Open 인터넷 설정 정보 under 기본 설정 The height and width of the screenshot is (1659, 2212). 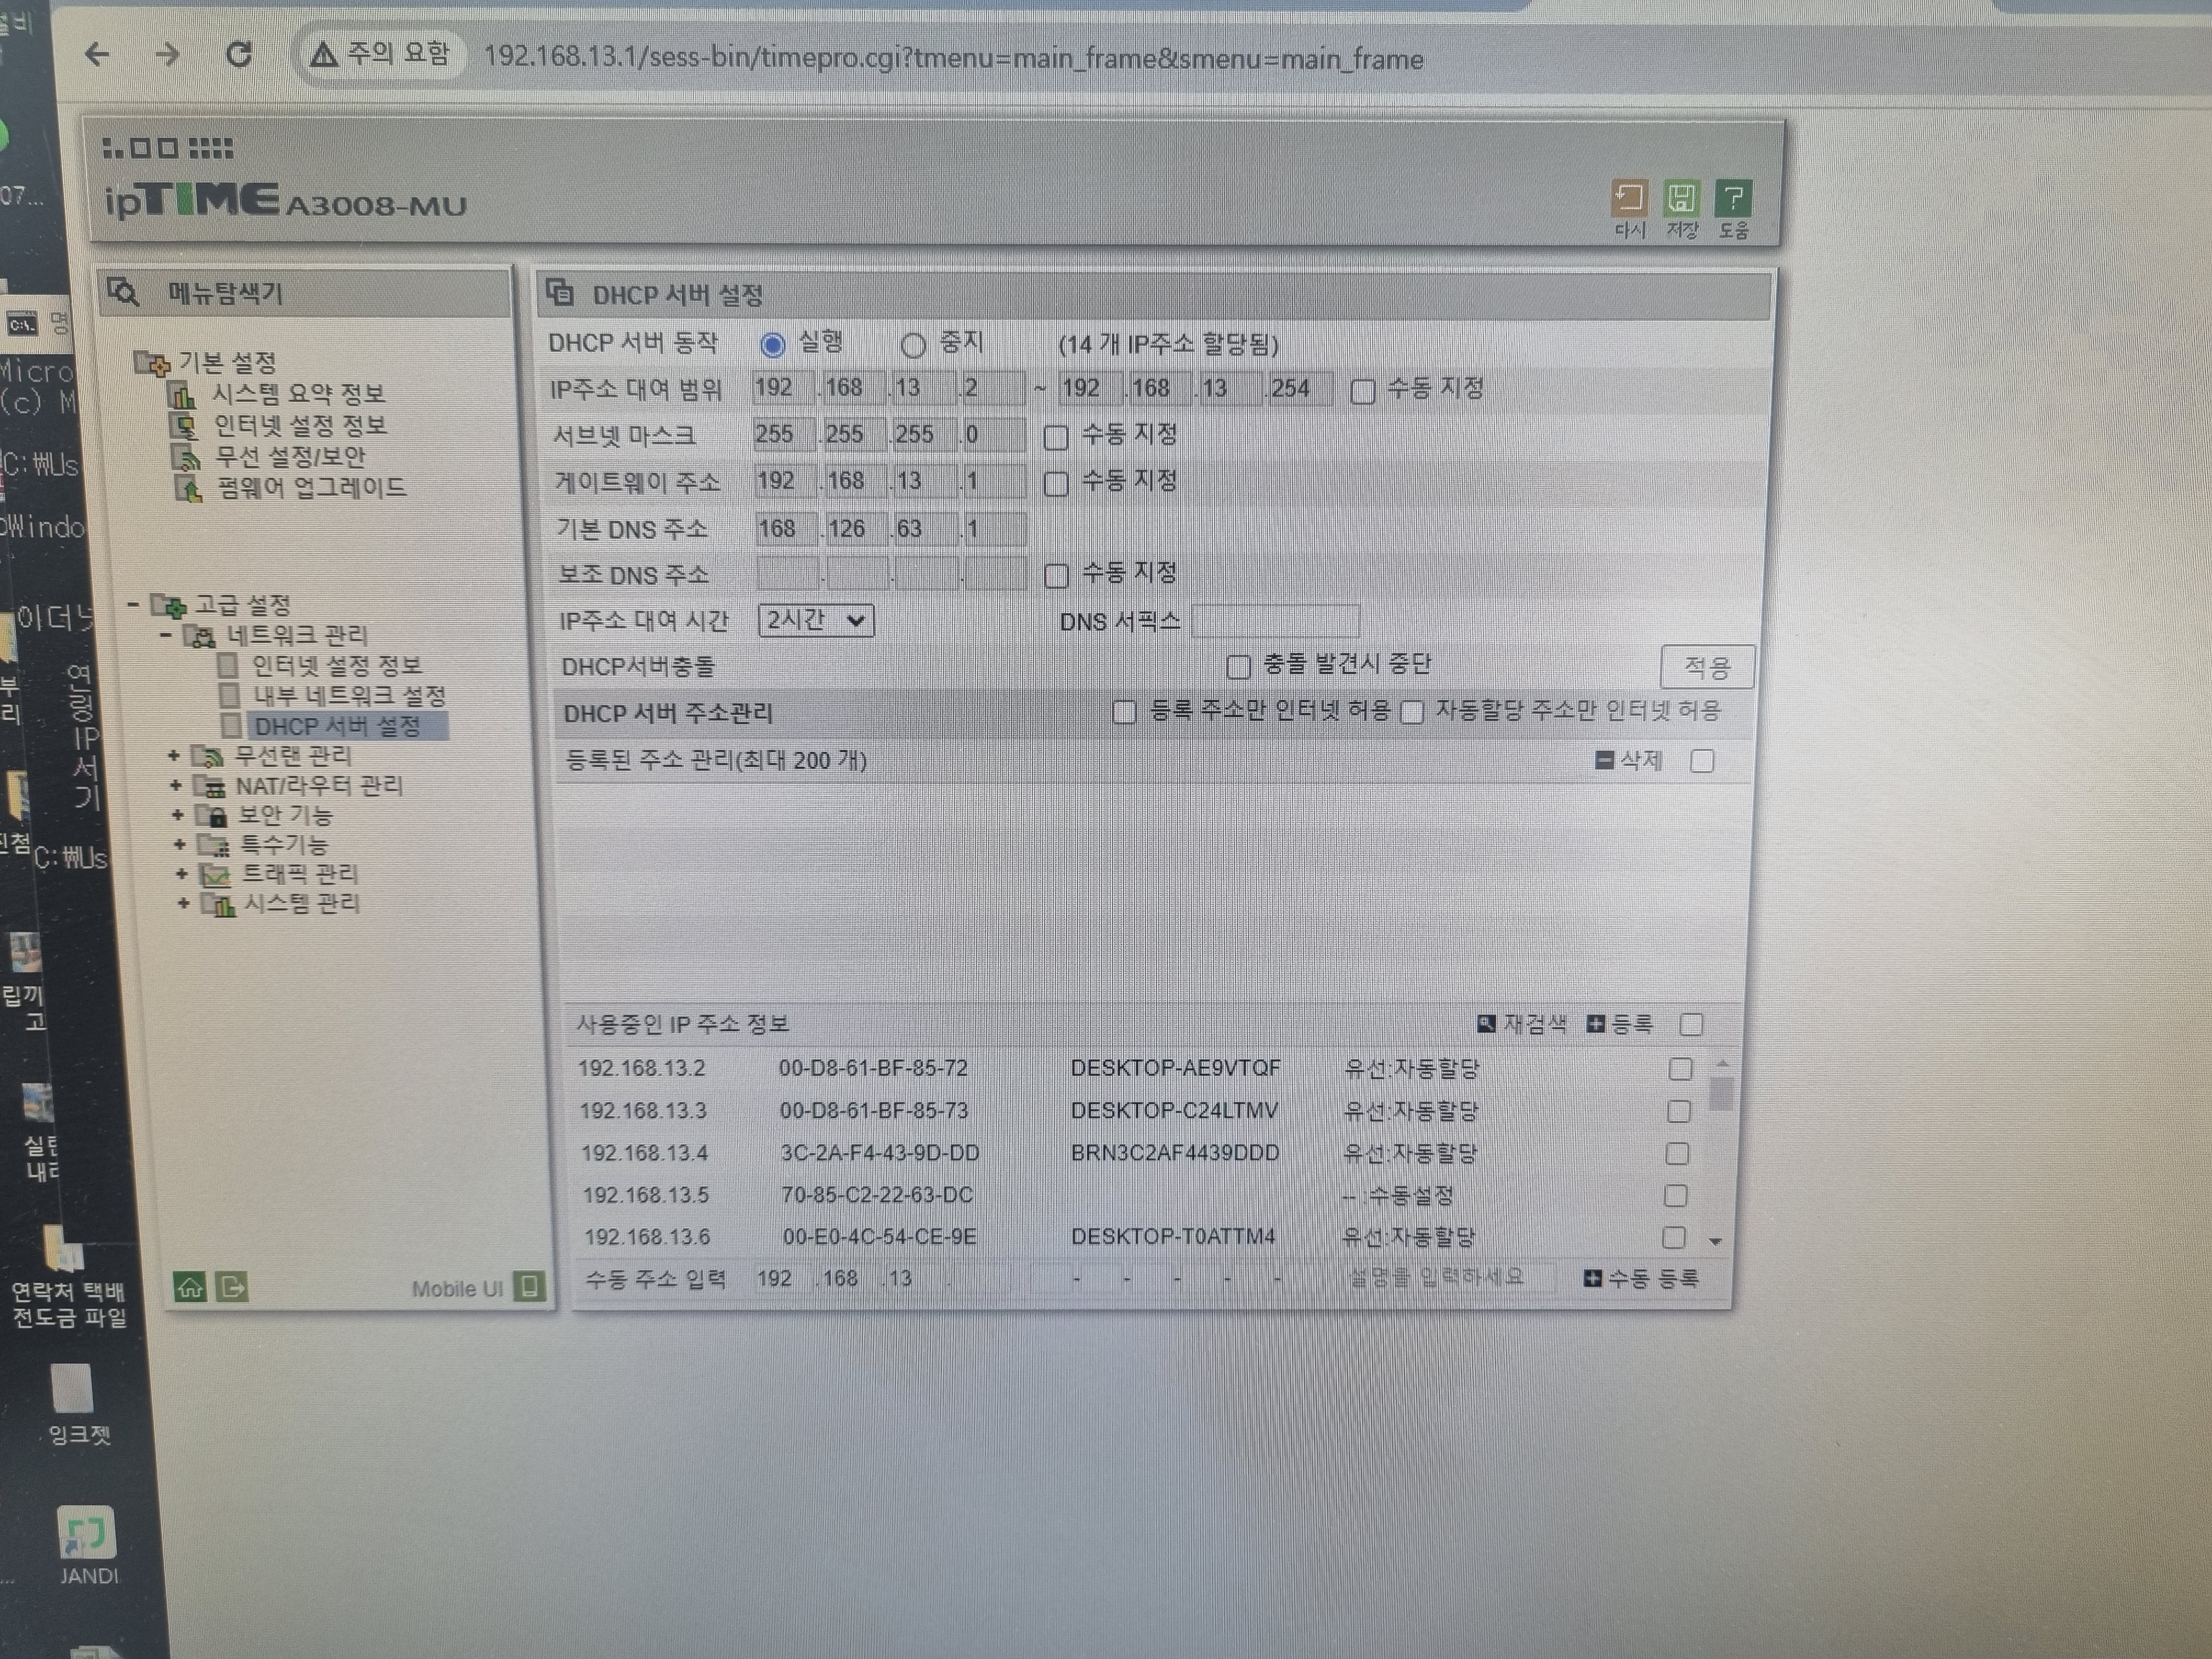coord(300,425)
